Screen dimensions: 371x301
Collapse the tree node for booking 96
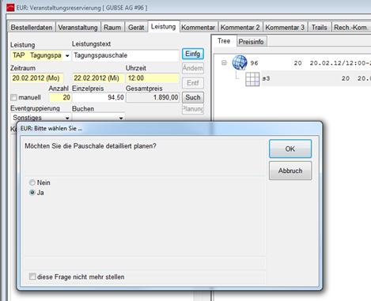tap(224, 62)
